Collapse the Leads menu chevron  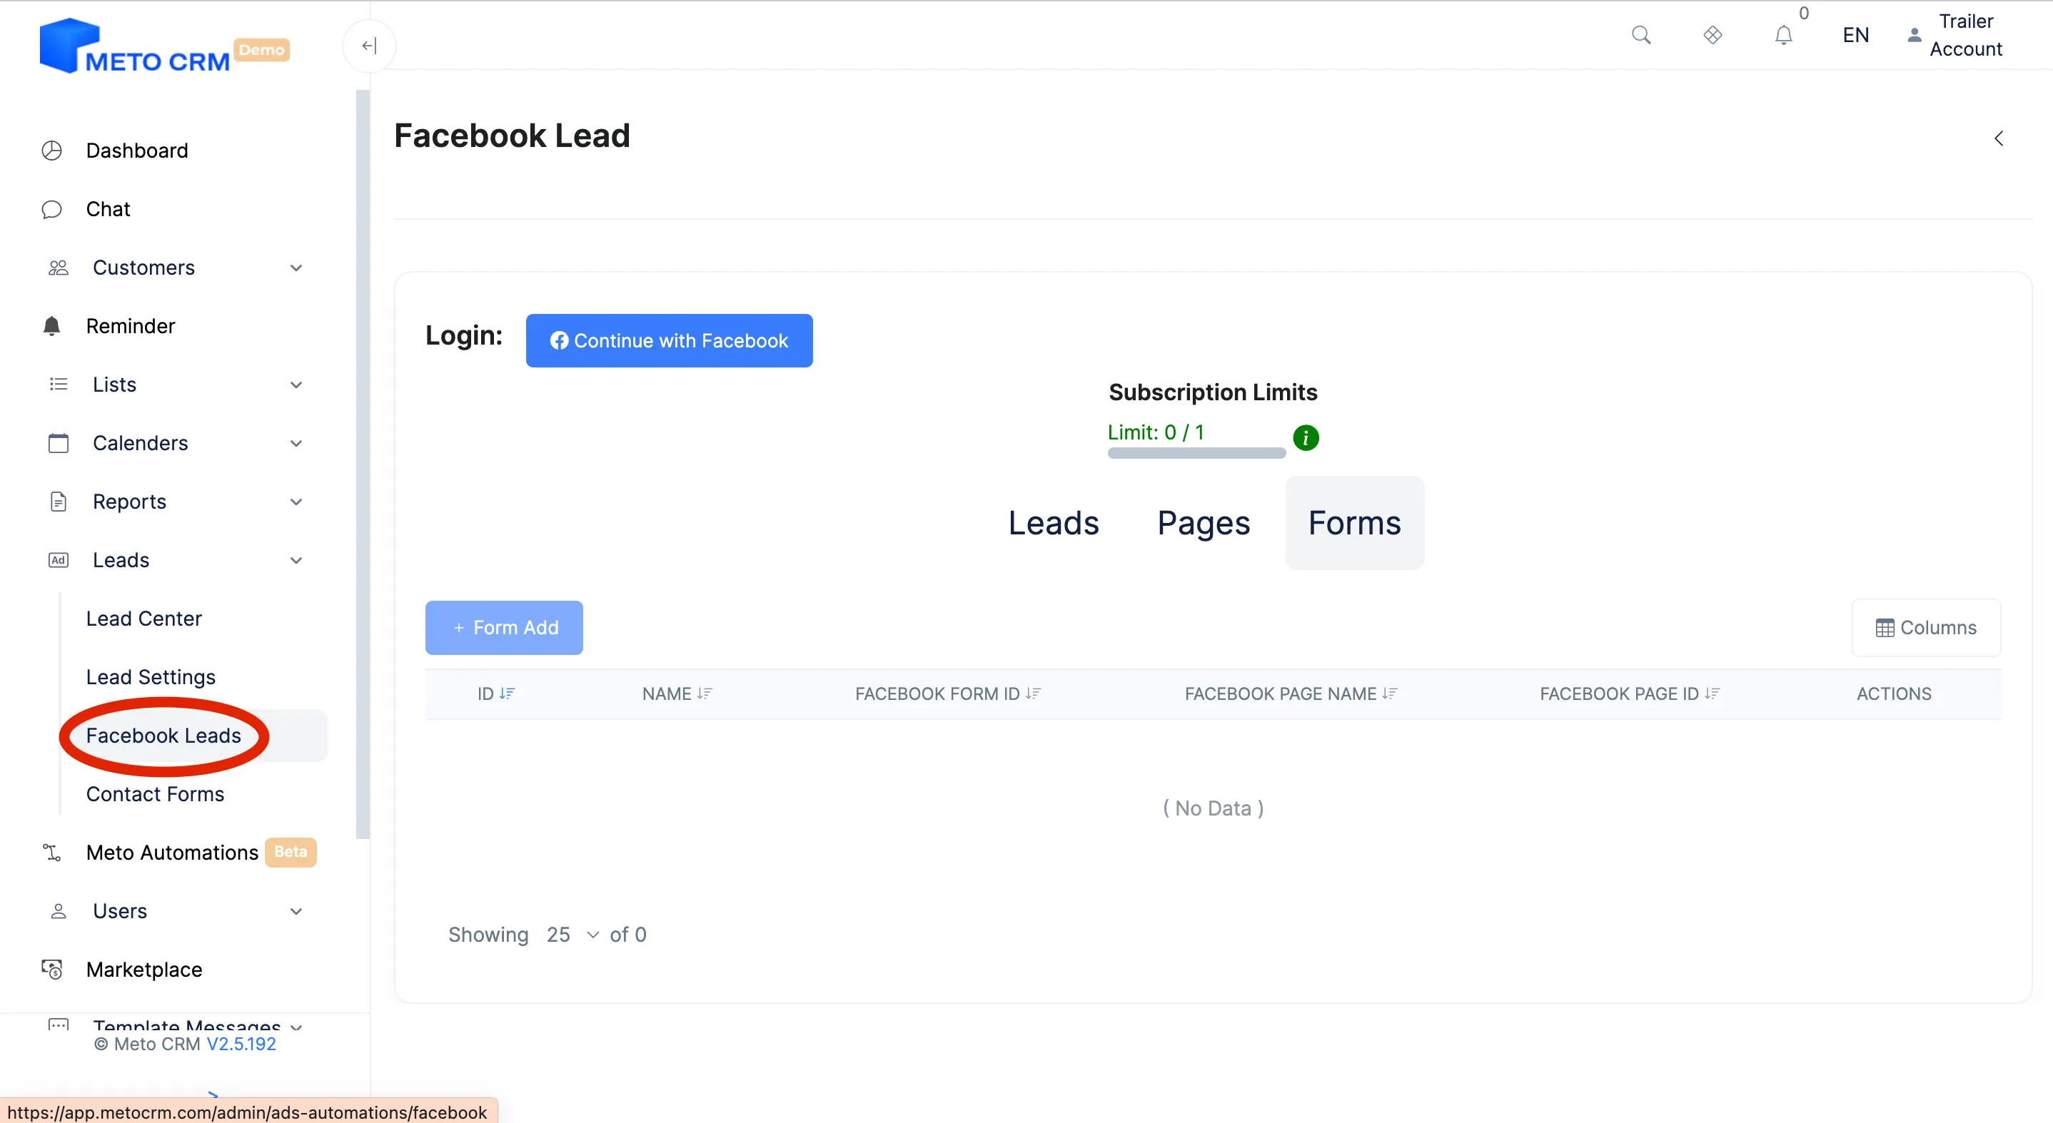296,561
